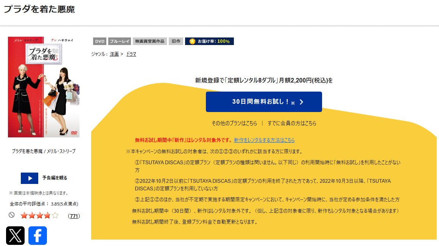Select the DVD format badge
This screenshot has height=246, width=439.
tap(100, 41)
